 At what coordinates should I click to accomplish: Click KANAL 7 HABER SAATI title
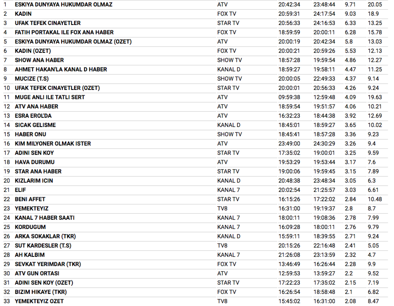pyautogui.click(x=45, y=218)
